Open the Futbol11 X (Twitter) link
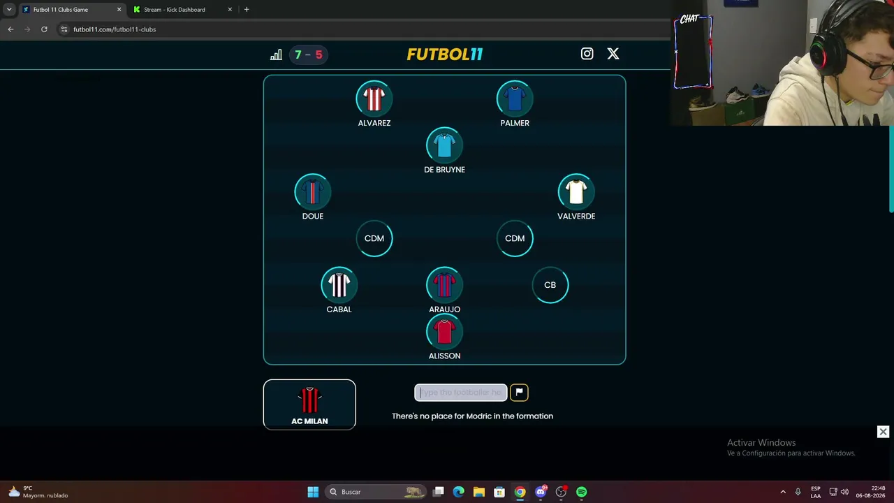The image size is (894, 503). click(x=613, y=54)
